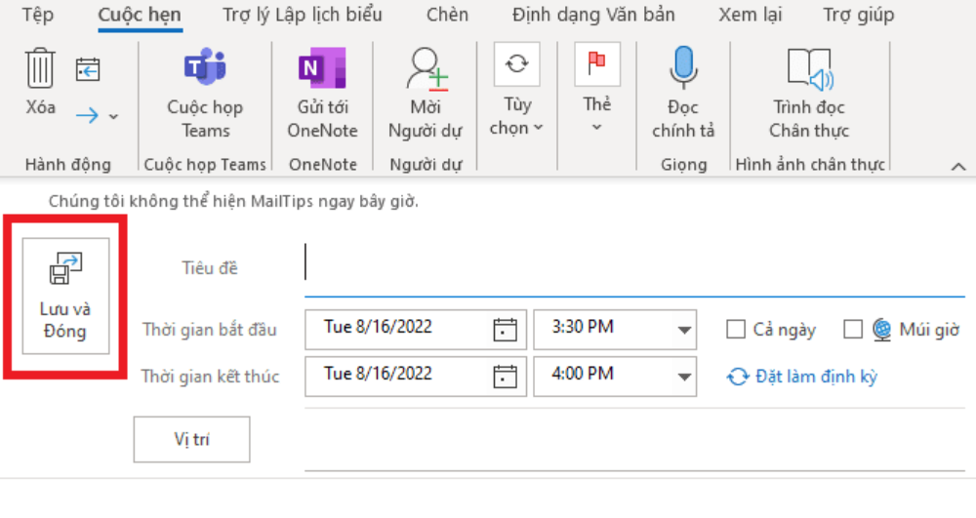Image resolution: width=976 pixels, height=518 pixels.
Task: Expand the Tùy chọn options dropdown
Action: (x=516, y=89)
